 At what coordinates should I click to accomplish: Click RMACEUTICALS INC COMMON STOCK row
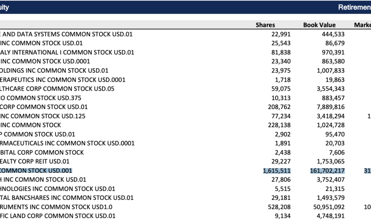pyautogui.click(x=67, y=143)
